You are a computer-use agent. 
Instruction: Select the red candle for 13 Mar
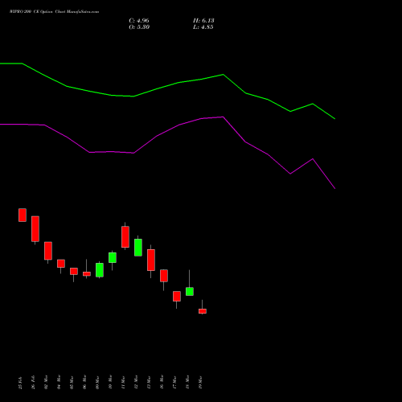pos(151,260)
